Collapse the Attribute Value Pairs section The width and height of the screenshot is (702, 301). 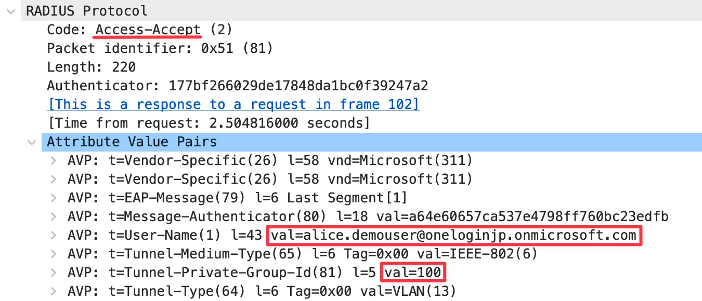pos(32,142)
